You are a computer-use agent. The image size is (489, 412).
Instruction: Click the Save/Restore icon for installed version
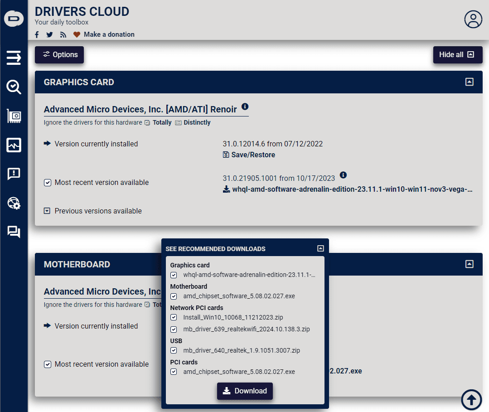226,155
